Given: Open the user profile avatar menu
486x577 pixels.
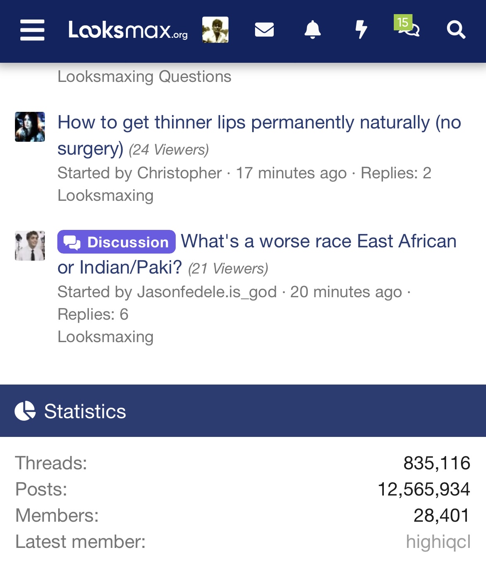Looking at the screenshot, I should (x=215, y=30).
